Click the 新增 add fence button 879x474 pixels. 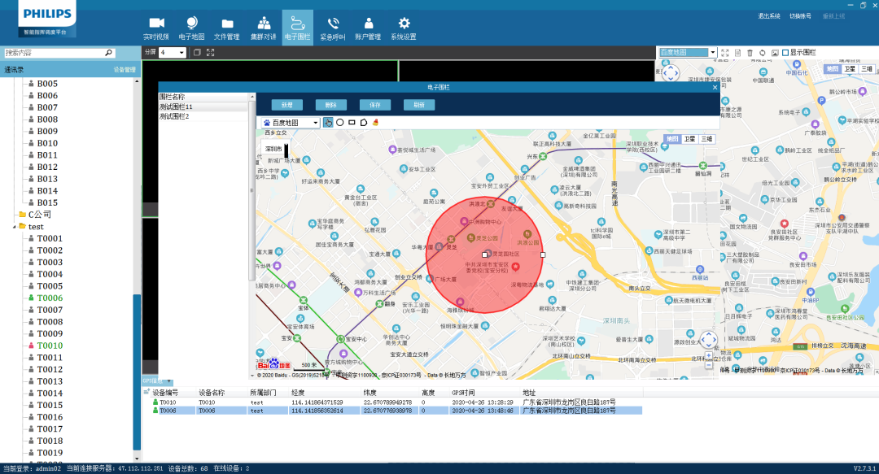[x=287, y=105]
